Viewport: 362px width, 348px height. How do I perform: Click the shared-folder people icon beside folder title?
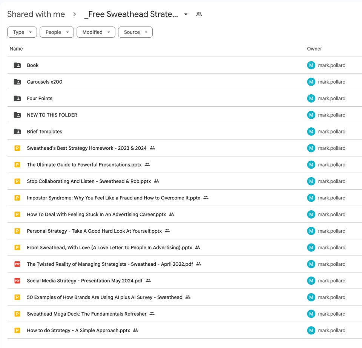click(199, 14)
